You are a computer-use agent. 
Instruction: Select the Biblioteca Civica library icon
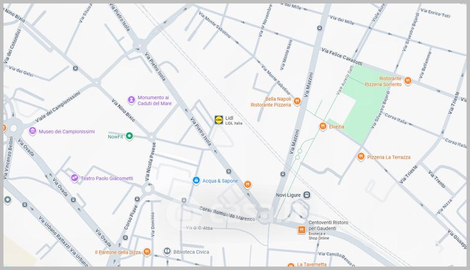(167, 252)
